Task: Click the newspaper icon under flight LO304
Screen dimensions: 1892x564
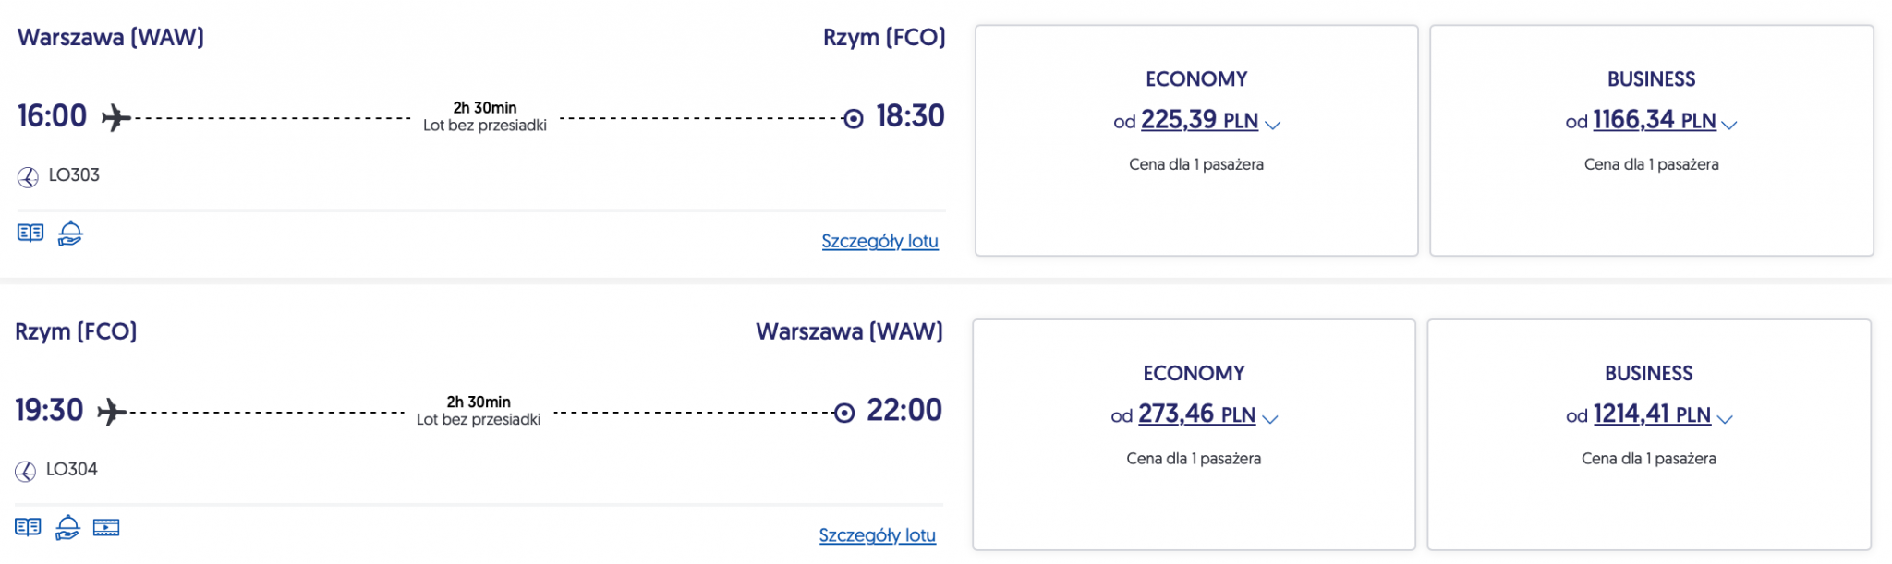Action: click(28, 527)
